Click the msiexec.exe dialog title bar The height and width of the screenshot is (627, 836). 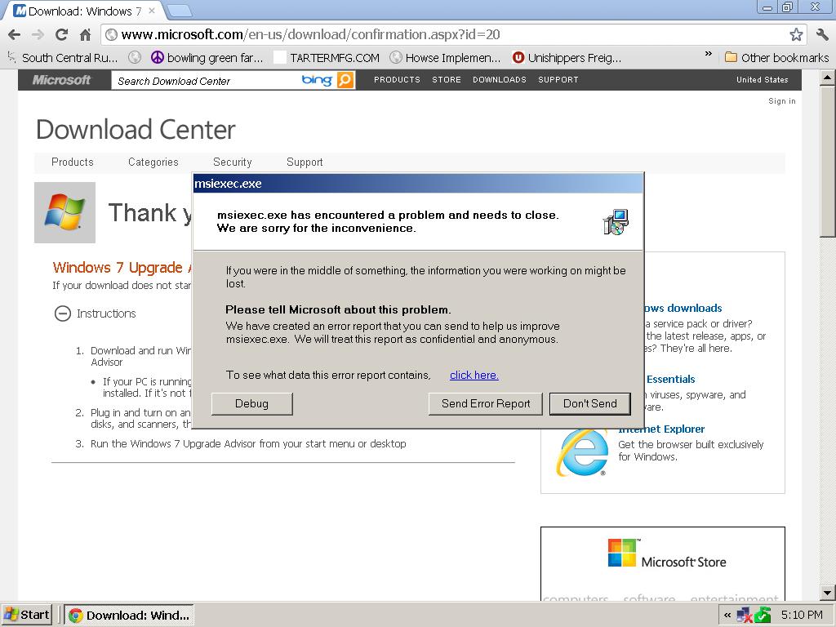418,184
